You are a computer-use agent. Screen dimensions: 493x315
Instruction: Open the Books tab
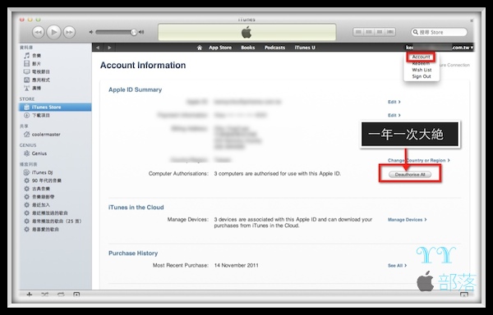[248, 48]
